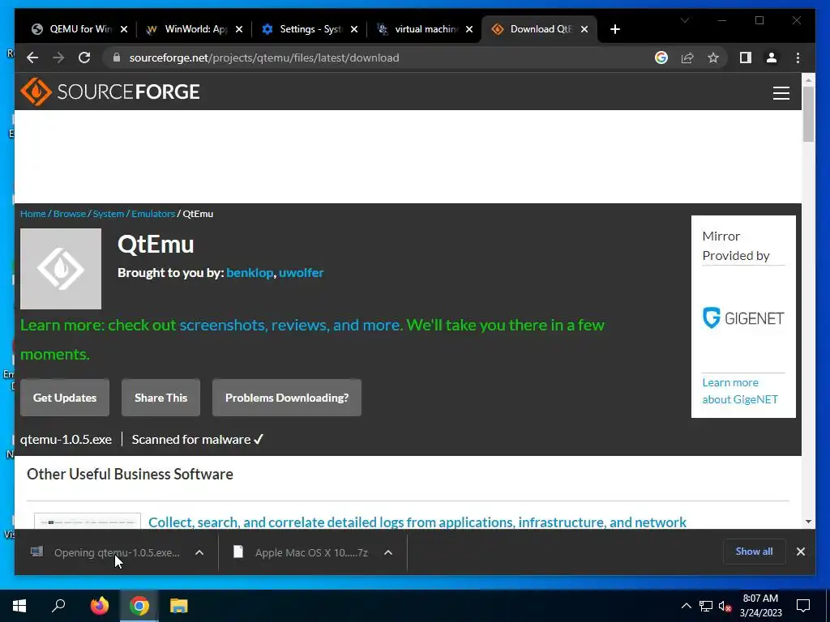
Task: Close the downloads bar
Action: pyautogui.click(x=800, y=552)
